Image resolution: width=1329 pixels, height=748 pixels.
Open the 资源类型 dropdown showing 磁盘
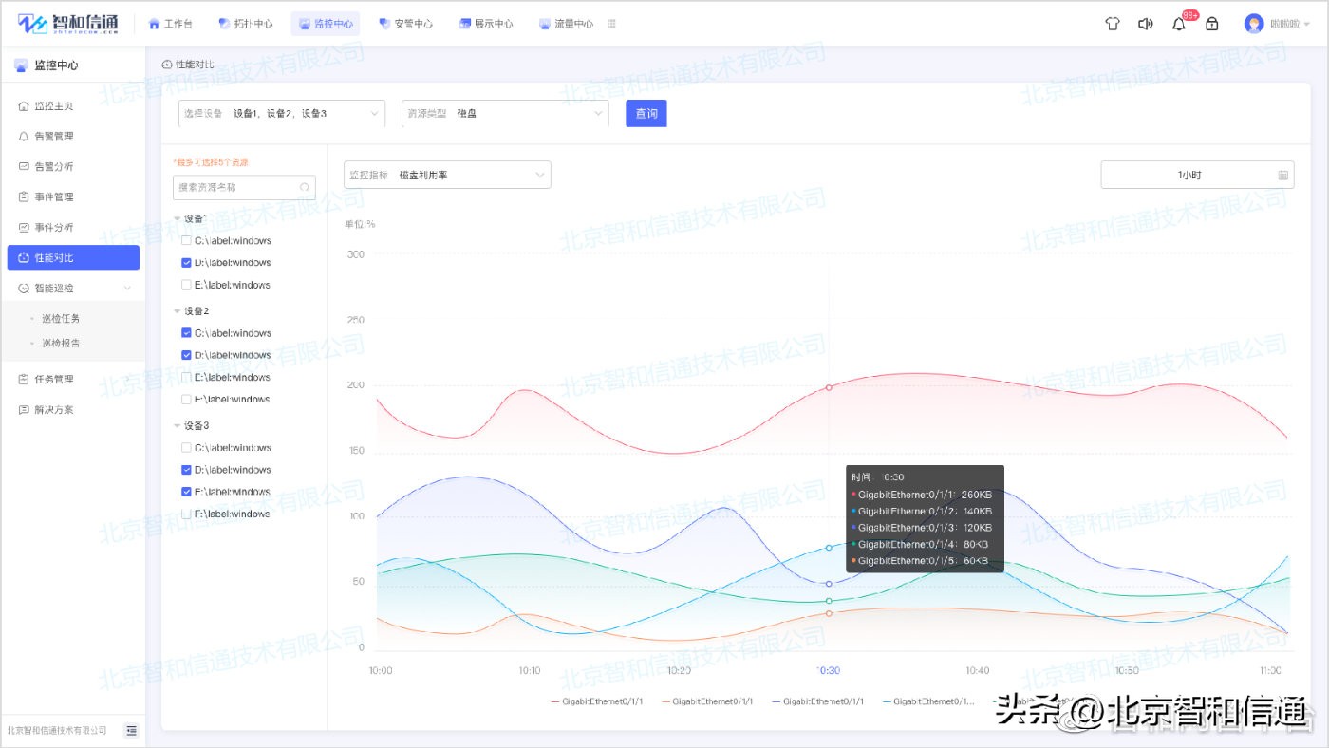coord(503,112)
